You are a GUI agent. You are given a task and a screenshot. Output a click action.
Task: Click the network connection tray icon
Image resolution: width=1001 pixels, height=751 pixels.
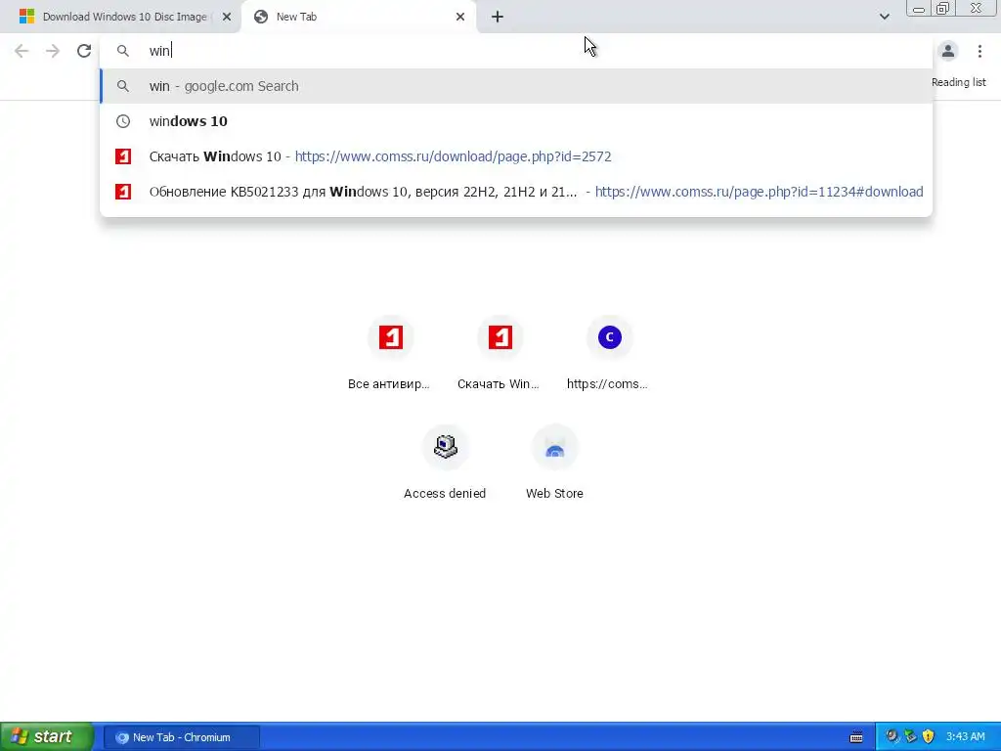coord(910,737)
